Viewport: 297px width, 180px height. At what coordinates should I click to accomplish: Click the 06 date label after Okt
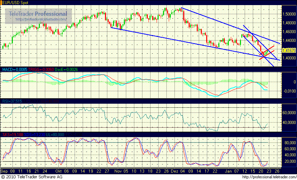(67, 171)
